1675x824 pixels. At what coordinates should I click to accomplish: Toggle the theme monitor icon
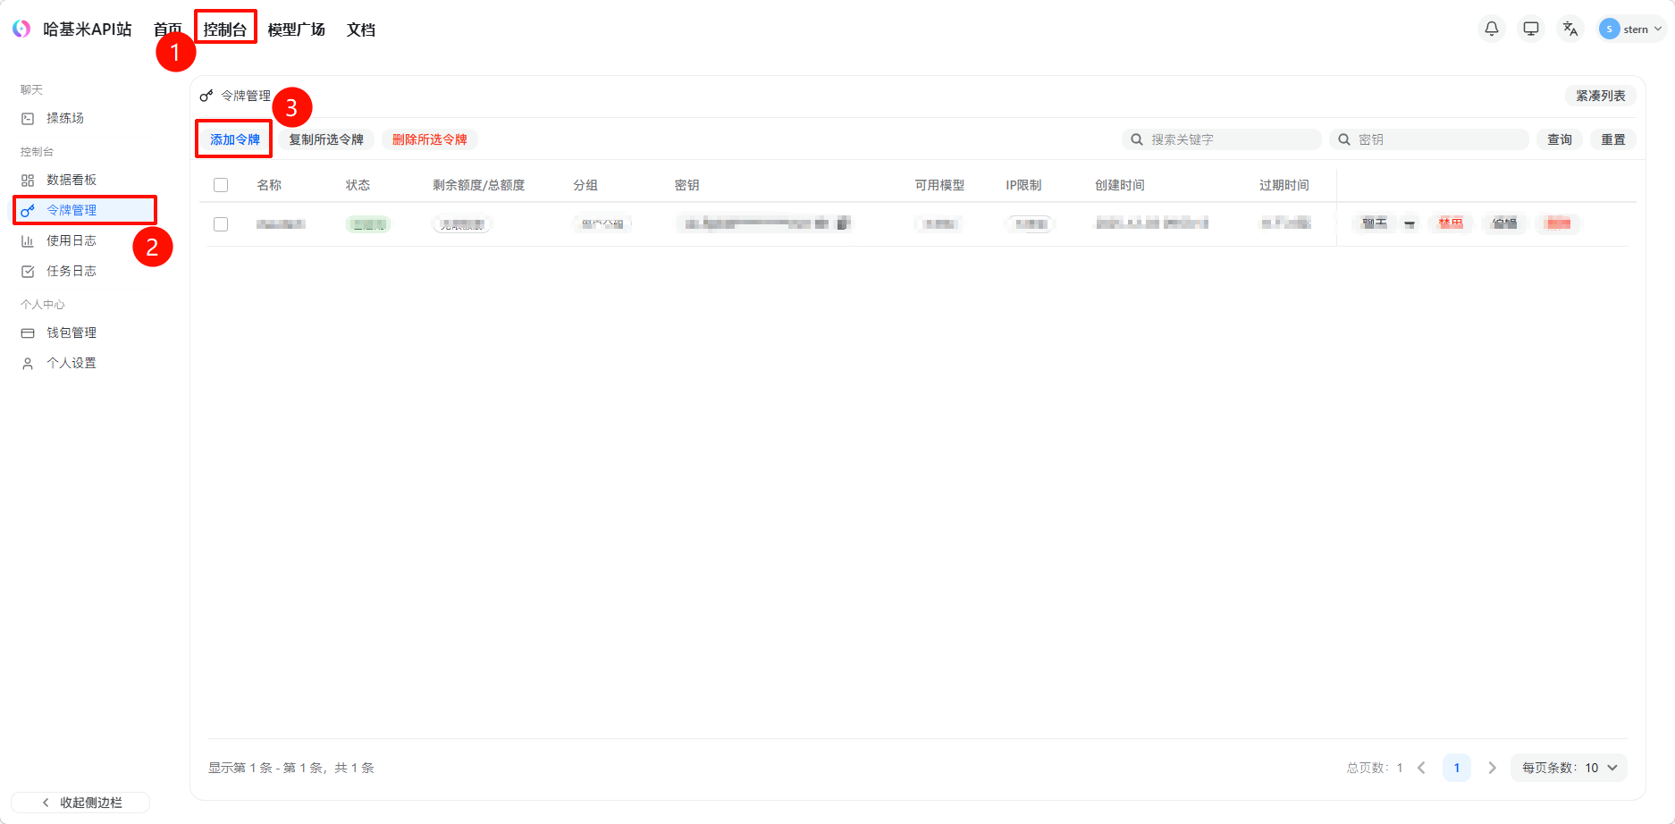pos(1531,29)
